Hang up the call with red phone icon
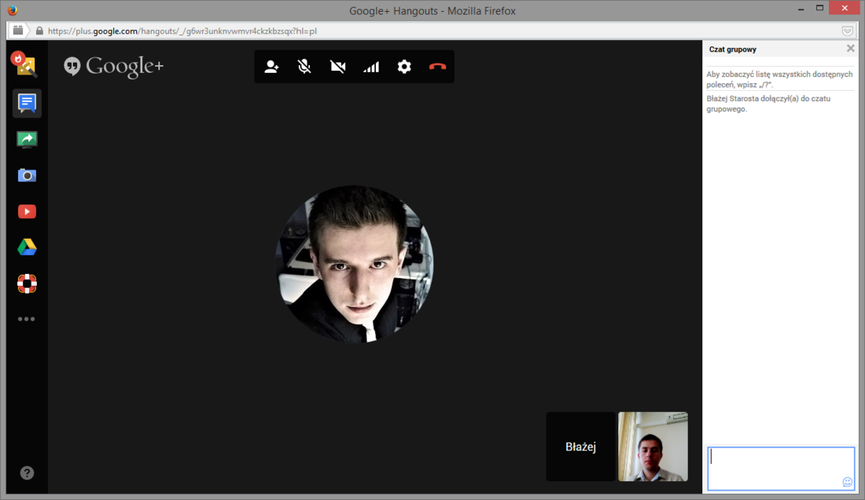The height and width of the screenshot is (500, 865). click(x=437, y=67)
